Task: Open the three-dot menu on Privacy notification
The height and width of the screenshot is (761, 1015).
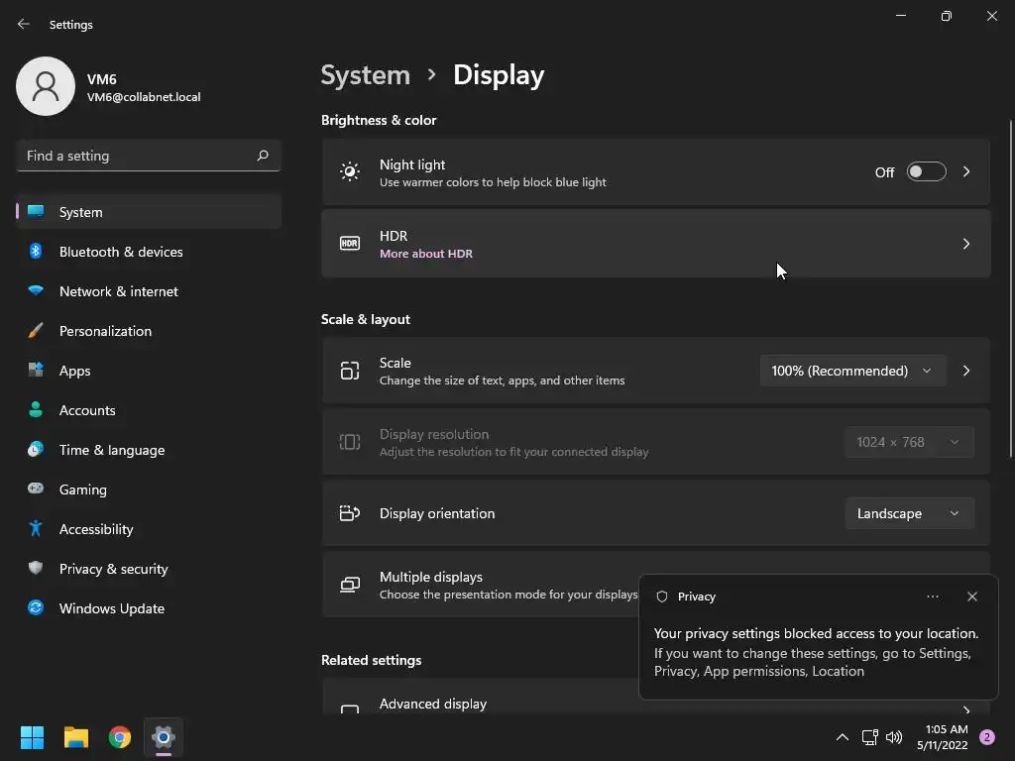Action: [932, 597]
